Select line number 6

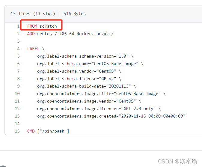pos(18,64)
